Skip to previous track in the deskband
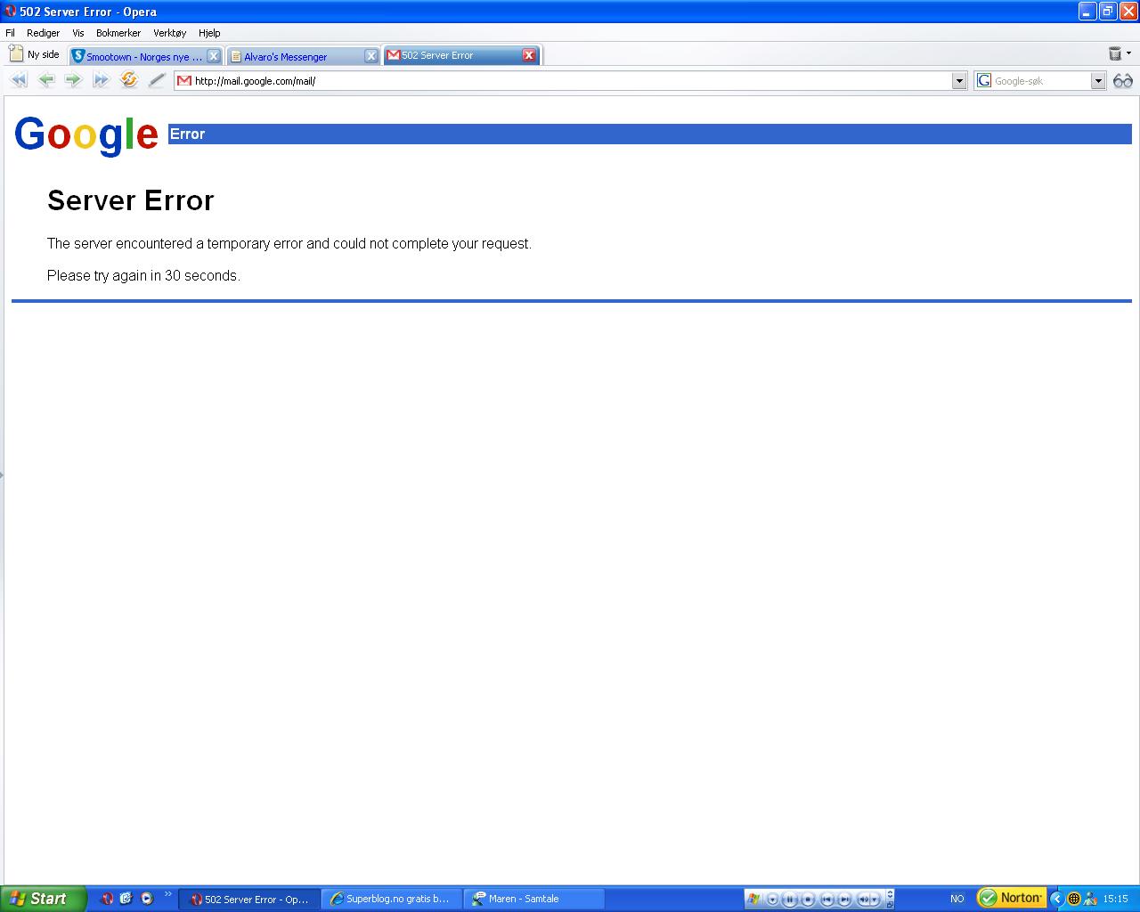Image resolution: width=1140 pixels, height=912 pixels. tap(826, 899)
